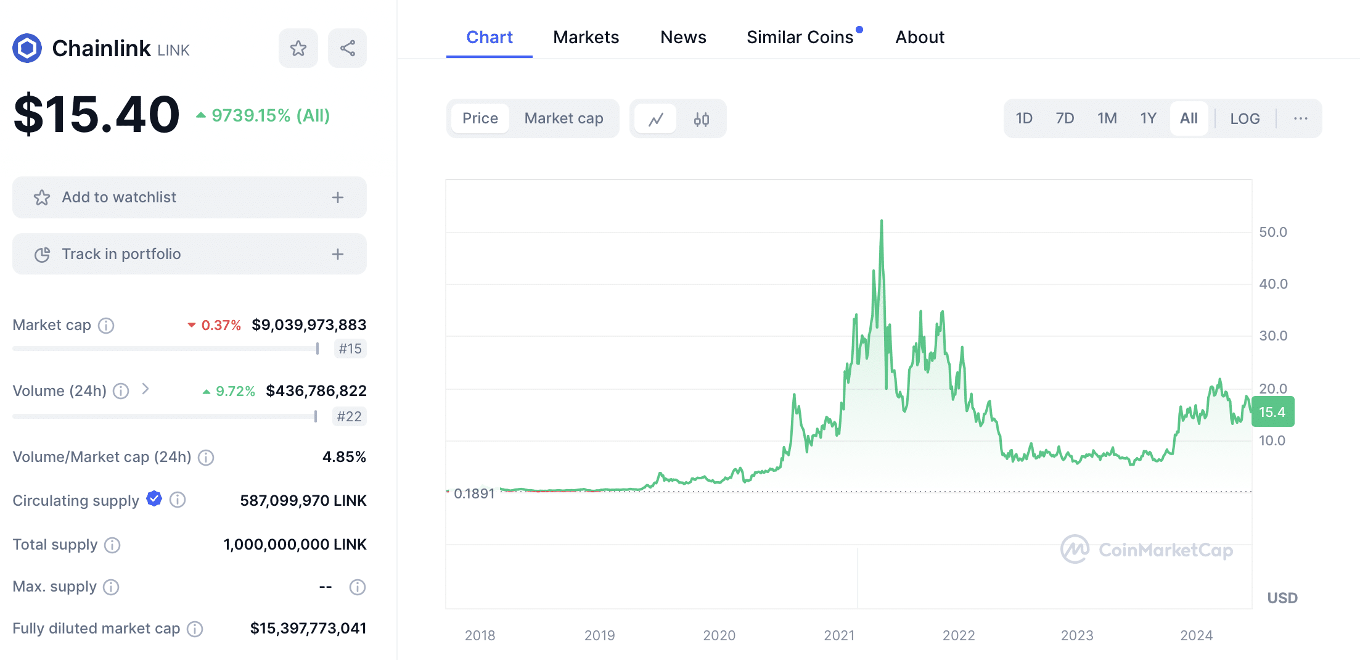Open the About tab
1360x660 pixels.
click(920, 38)
